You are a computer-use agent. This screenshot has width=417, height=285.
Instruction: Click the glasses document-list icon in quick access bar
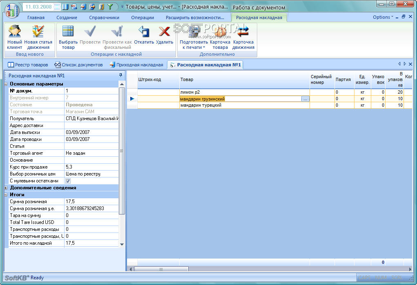coord(74,7)
